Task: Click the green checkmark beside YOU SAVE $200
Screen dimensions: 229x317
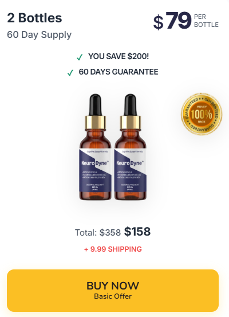Action: (x=80, y=57)
